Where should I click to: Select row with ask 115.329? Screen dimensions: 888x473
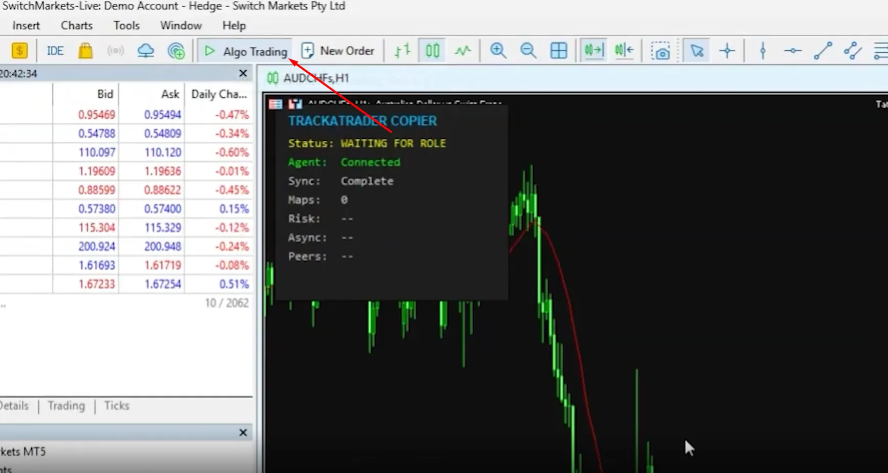point(126,228)
